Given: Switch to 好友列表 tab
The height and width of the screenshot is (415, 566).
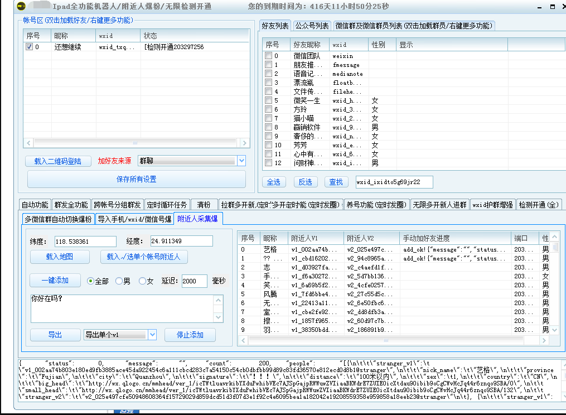Looking at the screenshot, I should click(x=275, y=26).
